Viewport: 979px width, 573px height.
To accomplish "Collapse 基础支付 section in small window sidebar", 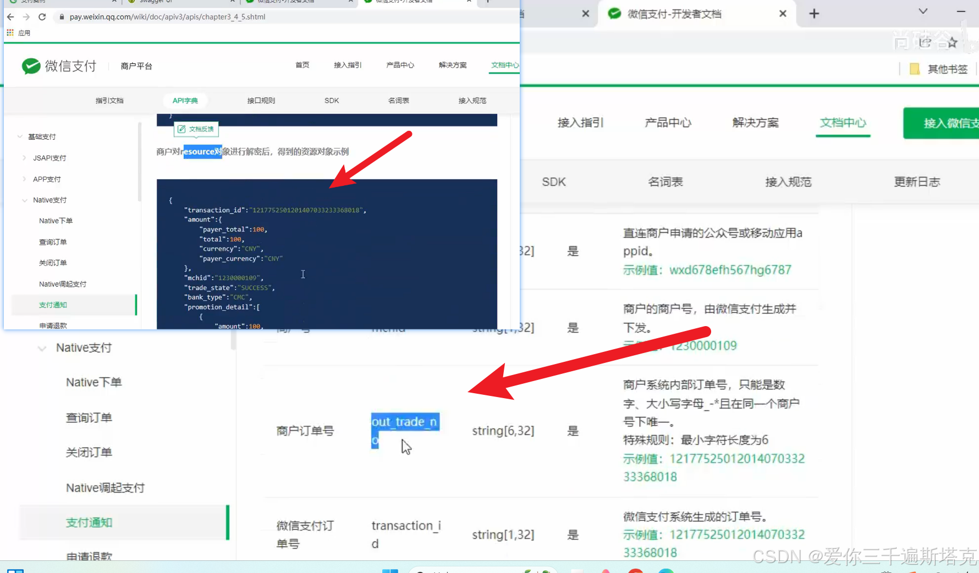I will click(20, 136).
